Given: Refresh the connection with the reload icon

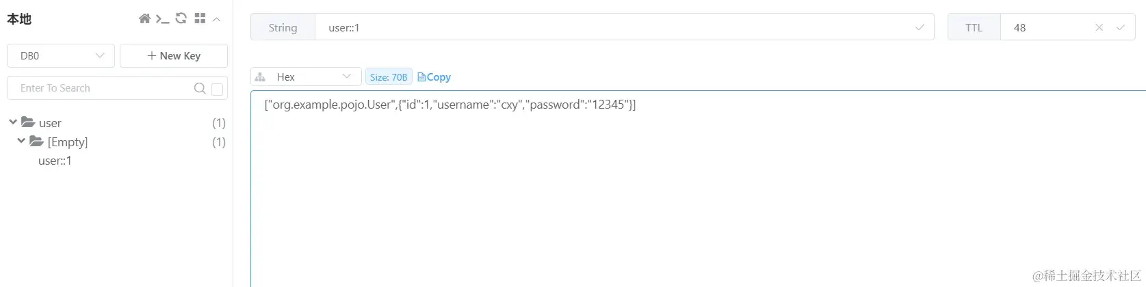Looking at the screenshot, I should 181,18.
